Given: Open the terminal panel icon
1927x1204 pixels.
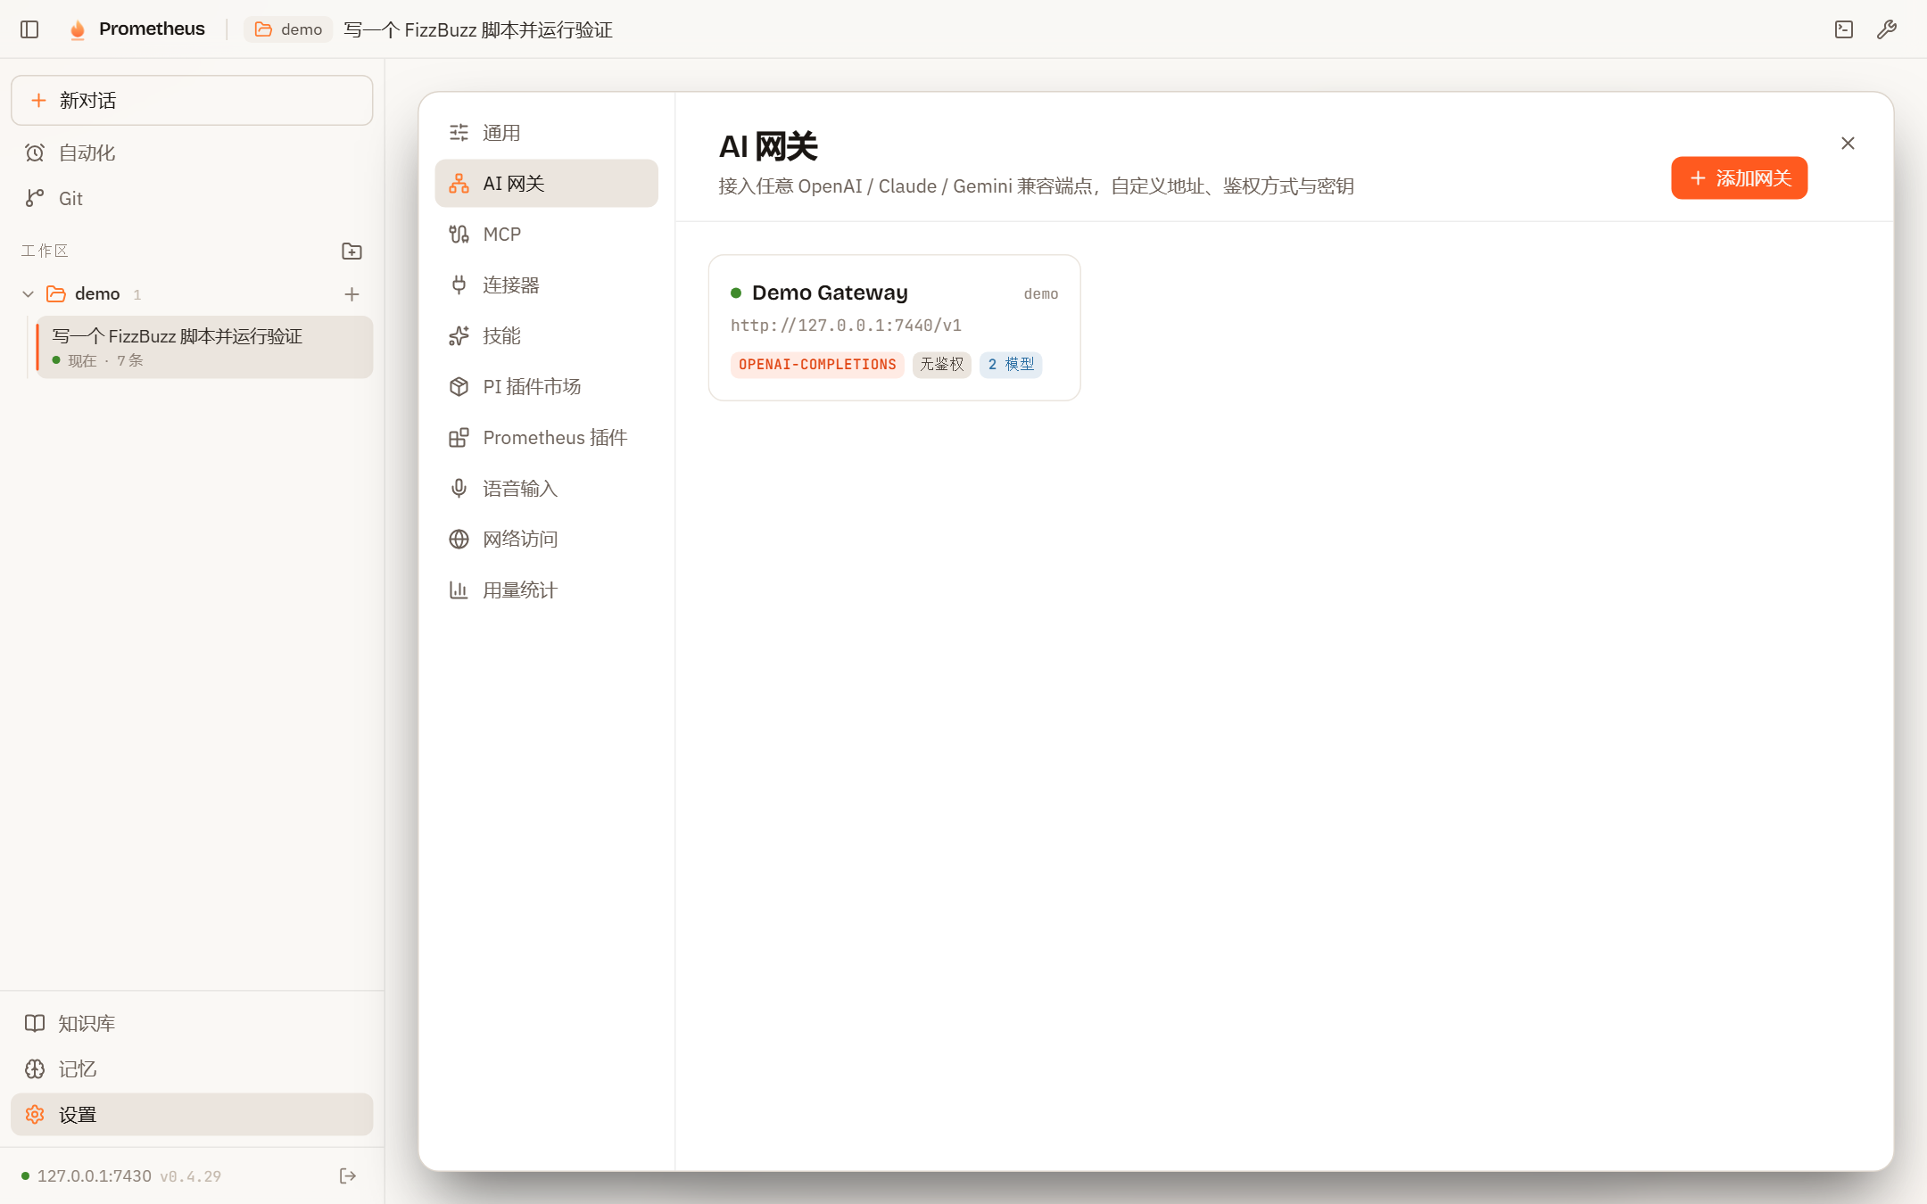Looking at the screenshot, I should pos(1844,29).
